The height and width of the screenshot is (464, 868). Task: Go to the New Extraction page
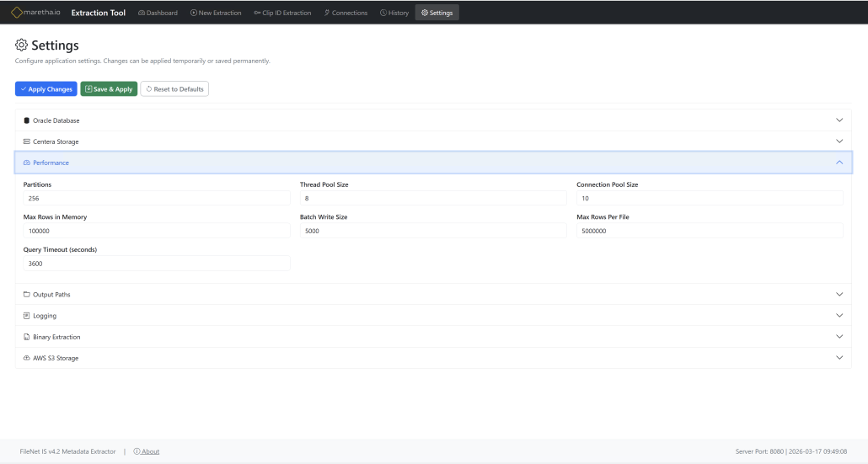click(x=216, y=13)
